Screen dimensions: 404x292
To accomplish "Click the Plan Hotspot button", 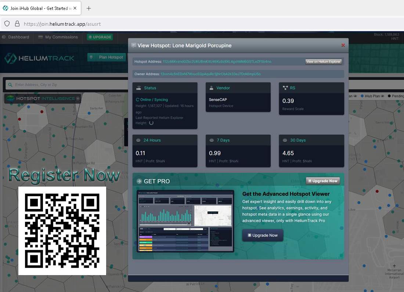I will (107, 57).
